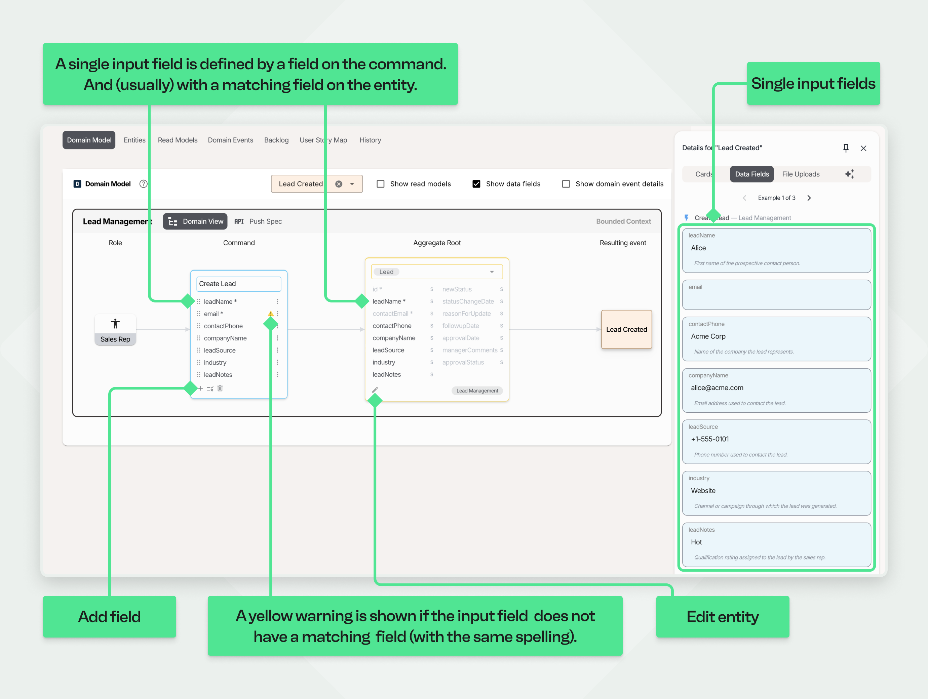Select managerComments field in Lead entity

click(469, 350)
